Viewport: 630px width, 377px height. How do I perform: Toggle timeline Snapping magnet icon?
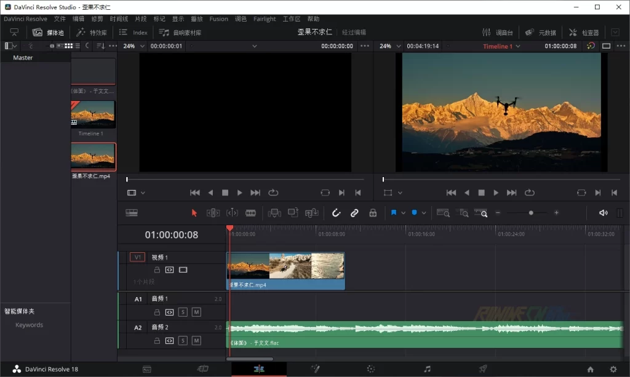336,213
